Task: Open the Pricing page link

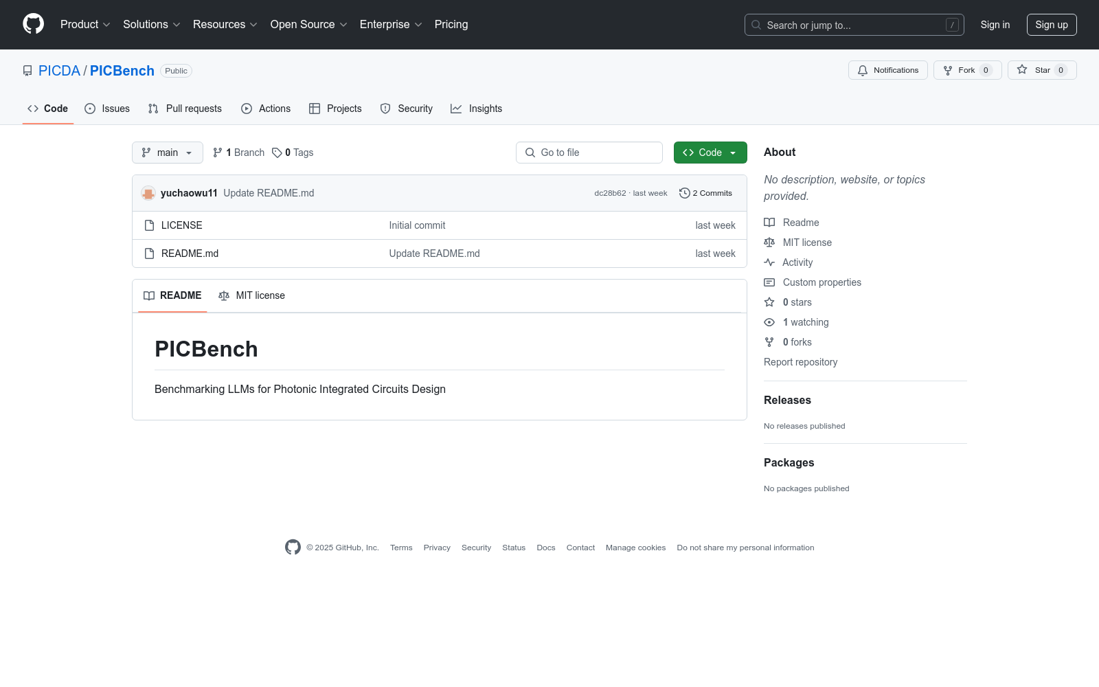Action: click(451, 24)
